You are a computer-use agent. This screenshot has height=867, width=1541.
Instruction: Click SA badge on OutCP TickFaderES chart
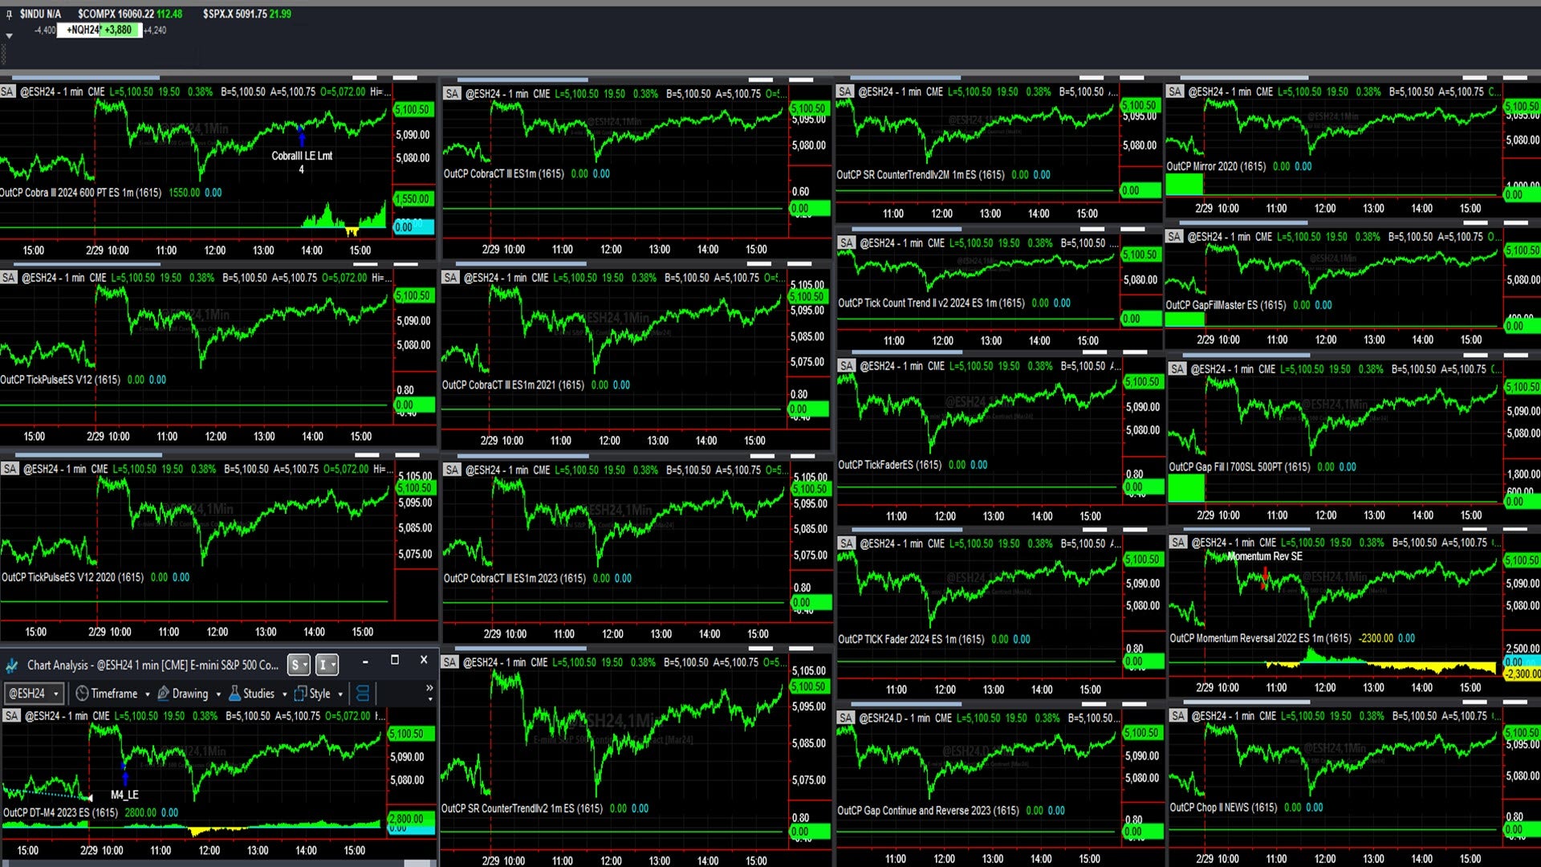point(847,366)
